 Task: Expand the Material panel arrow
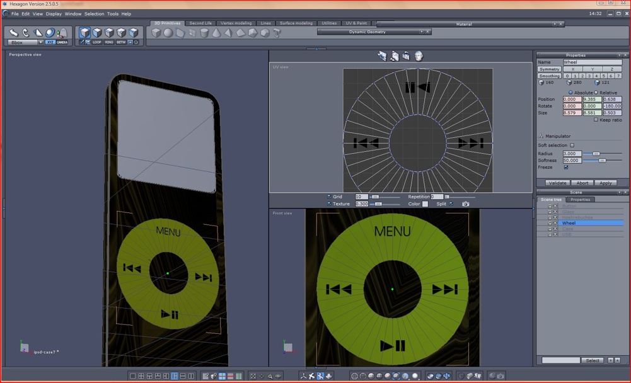coord(555,24)
